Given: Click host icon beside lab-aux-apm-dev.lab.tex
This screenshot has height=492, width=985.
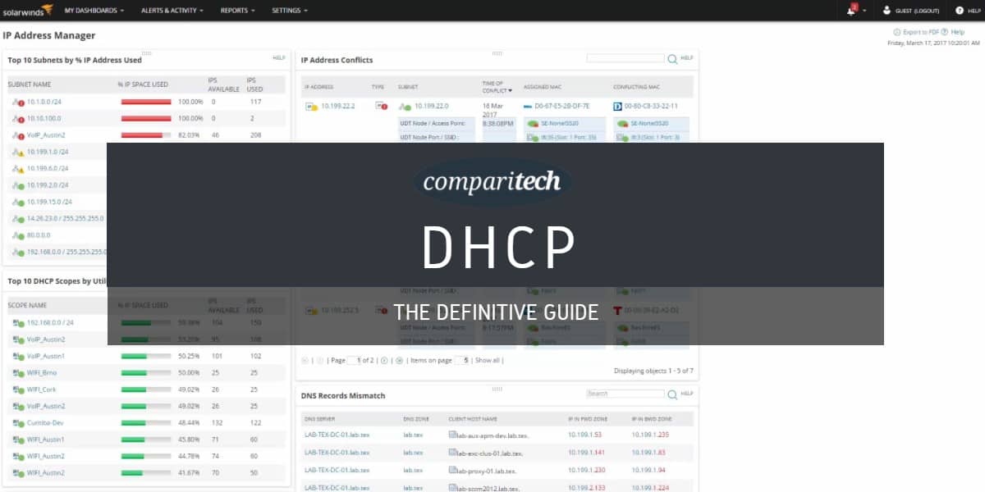Looking at the screenshot, I should coord(452,435).
